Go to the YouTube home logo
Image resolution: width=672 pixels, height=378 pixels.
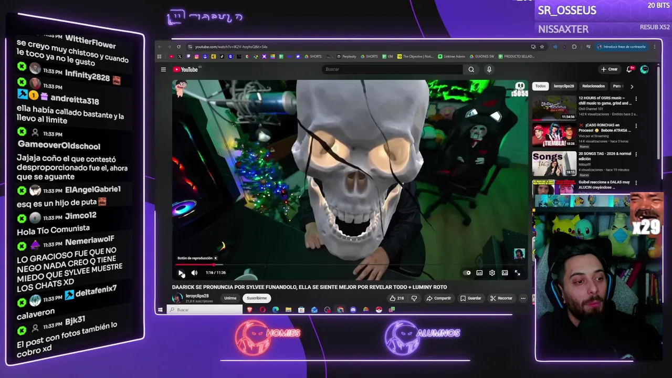(x=185, y=69)
